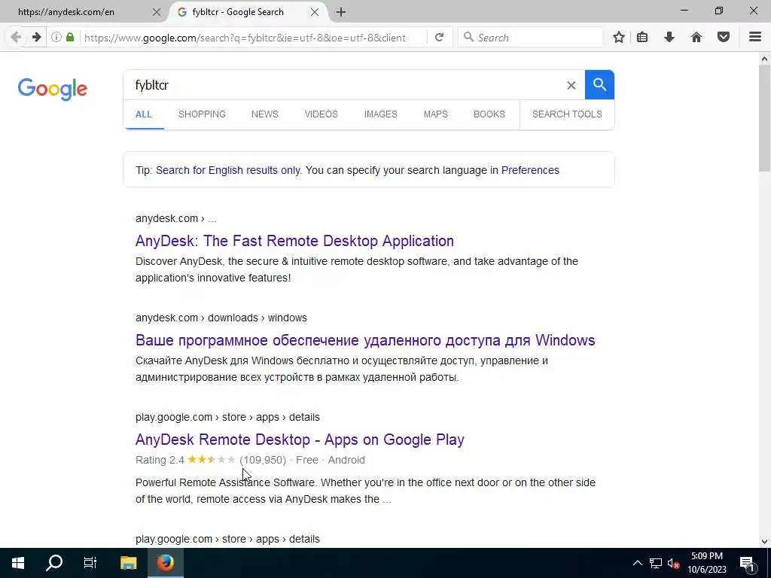
Task: Open the network icon in system tray
Action: (656, 563)
